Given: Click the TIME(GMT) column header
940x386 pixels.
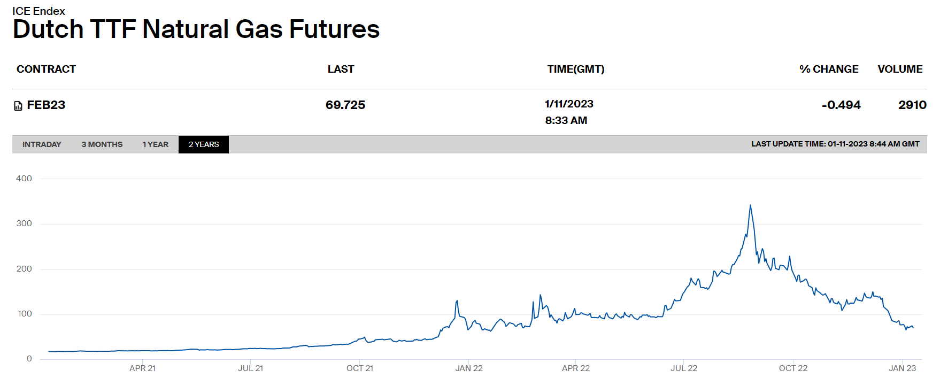Looking at the screenshot, I should pyautogui.click(x=575, y=69).
